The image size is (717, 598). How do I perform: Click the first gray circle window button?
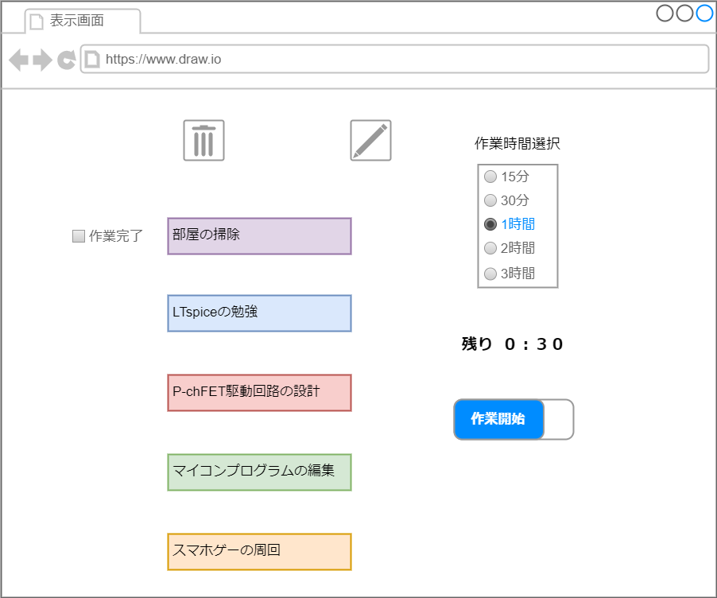(x=665, y=14)
